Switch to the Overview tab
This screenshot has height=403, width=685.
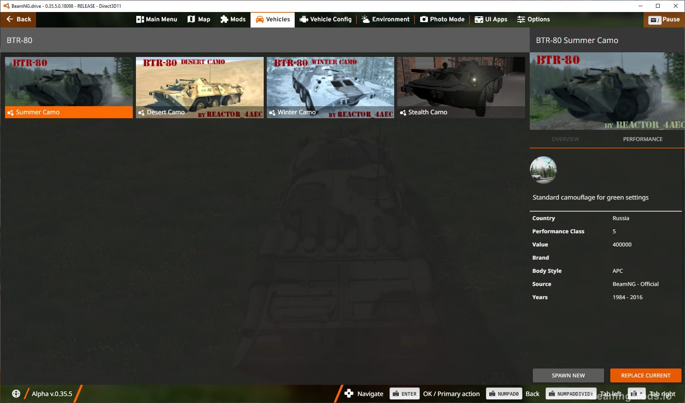point(565,139)
